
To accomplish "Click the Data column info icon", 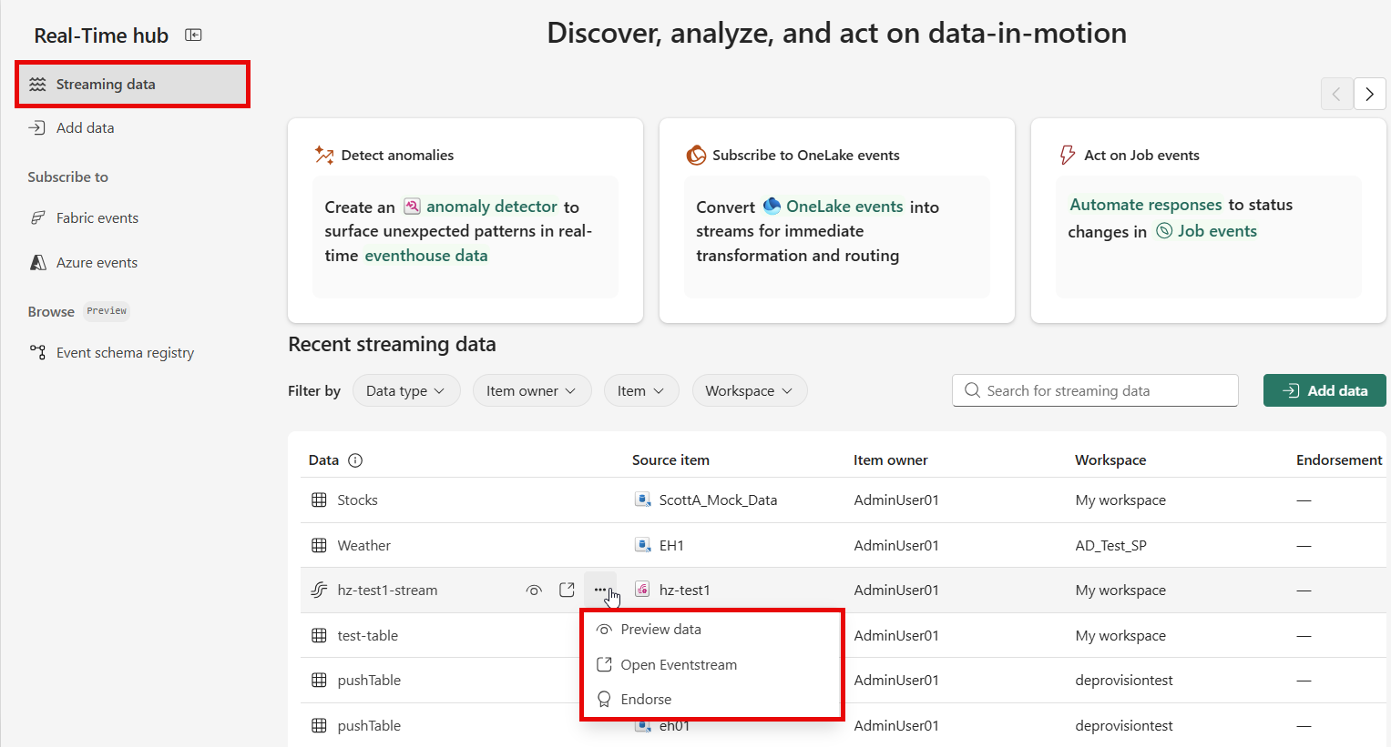I will (355, 460).
